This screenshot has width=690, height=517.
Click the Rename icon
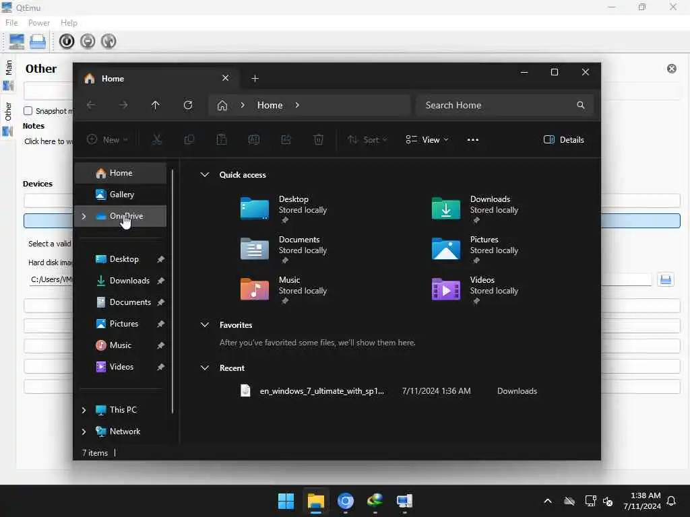pyautogui.click(x=254, y=140)
